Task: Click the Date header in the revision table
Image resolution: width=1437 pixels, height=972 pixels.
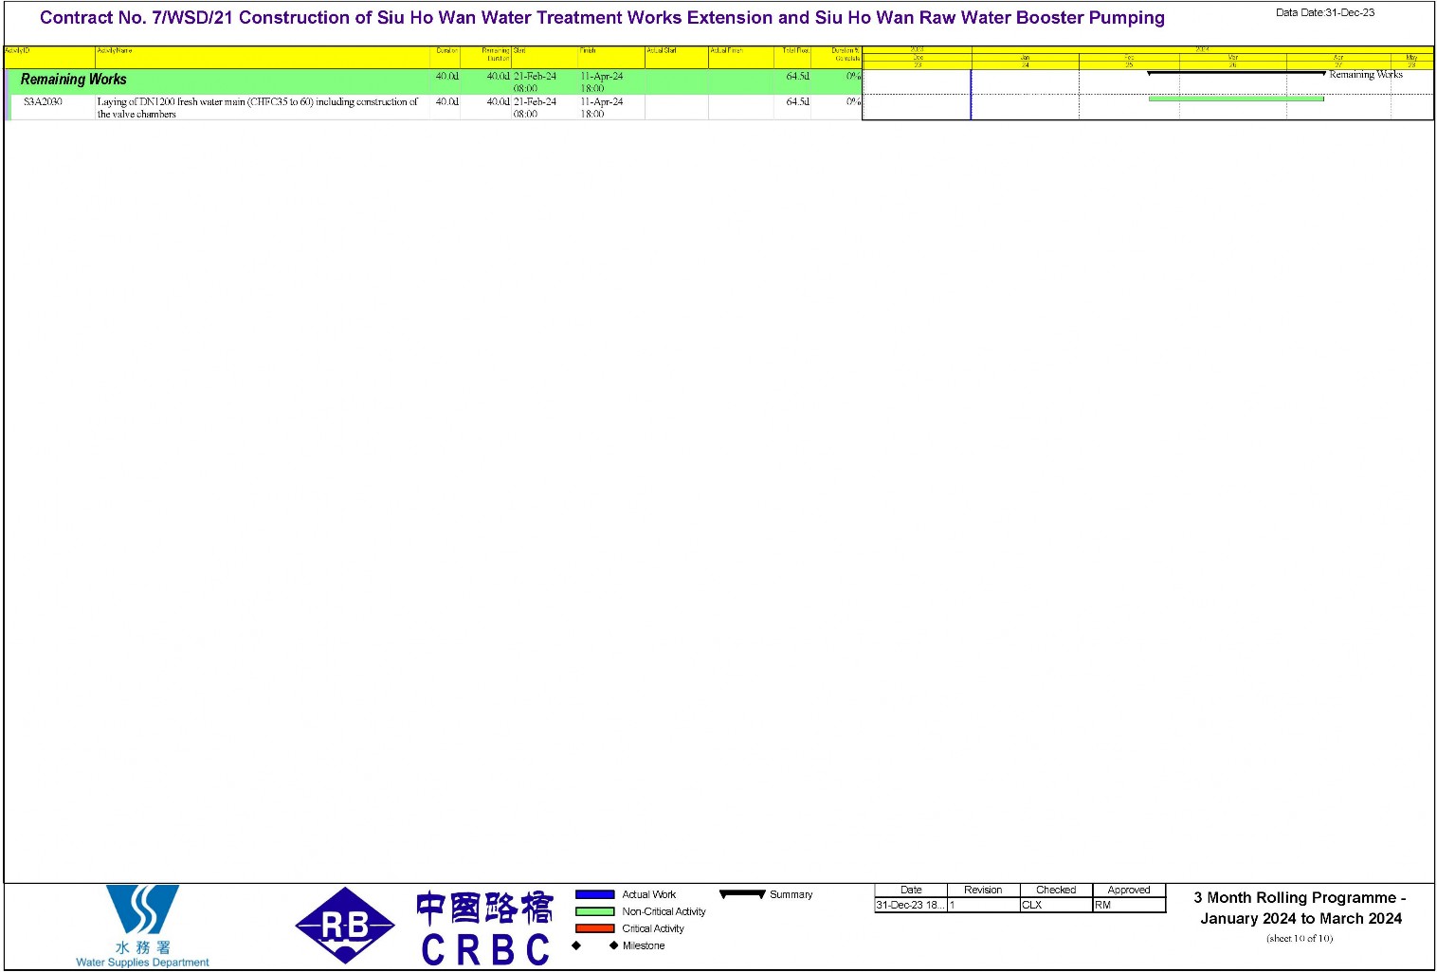Action: click(x=911, y=890)
